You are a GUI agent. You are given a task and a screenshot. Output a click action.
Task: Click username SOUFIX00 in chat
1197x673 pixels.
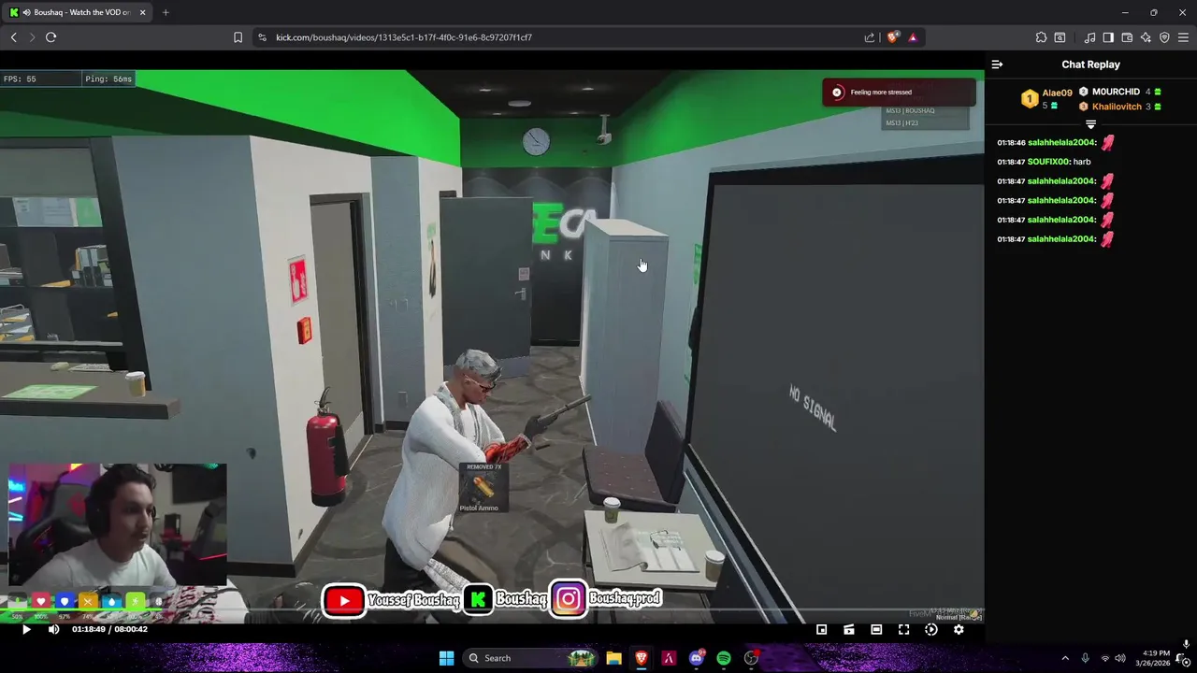point(1048,162)
